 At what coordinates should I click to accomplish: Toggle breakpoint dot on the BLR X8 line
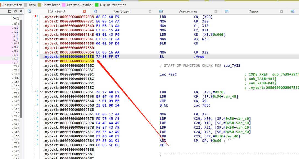click(37, 42)
